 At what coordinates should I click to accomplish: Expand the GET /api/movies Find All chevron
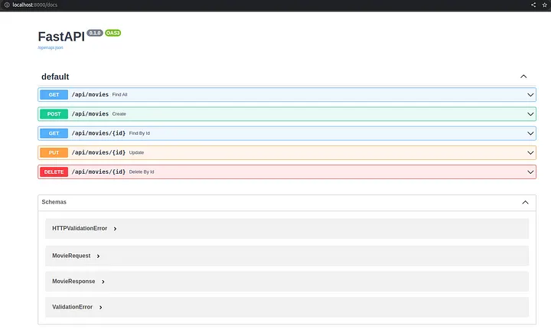point(530,95)
